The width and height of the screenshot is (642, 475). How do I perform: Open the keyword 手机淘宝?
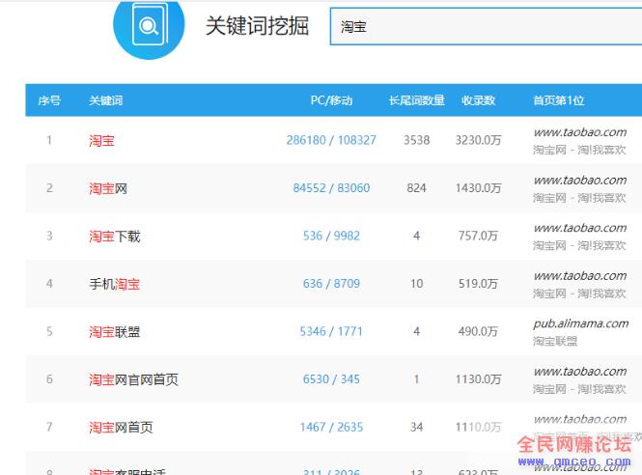[114, 284]
